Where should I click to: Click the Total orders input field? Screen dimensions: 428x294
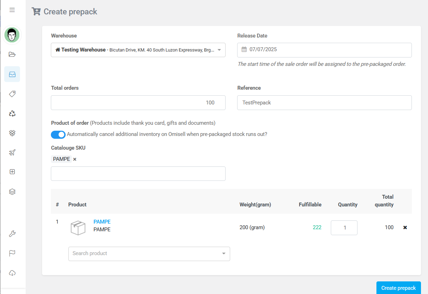pyautogui.click(x=138, y=103)
